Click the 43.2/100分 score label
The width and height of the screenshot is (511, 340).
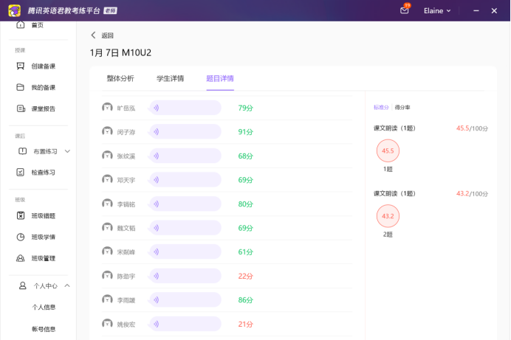472,193
